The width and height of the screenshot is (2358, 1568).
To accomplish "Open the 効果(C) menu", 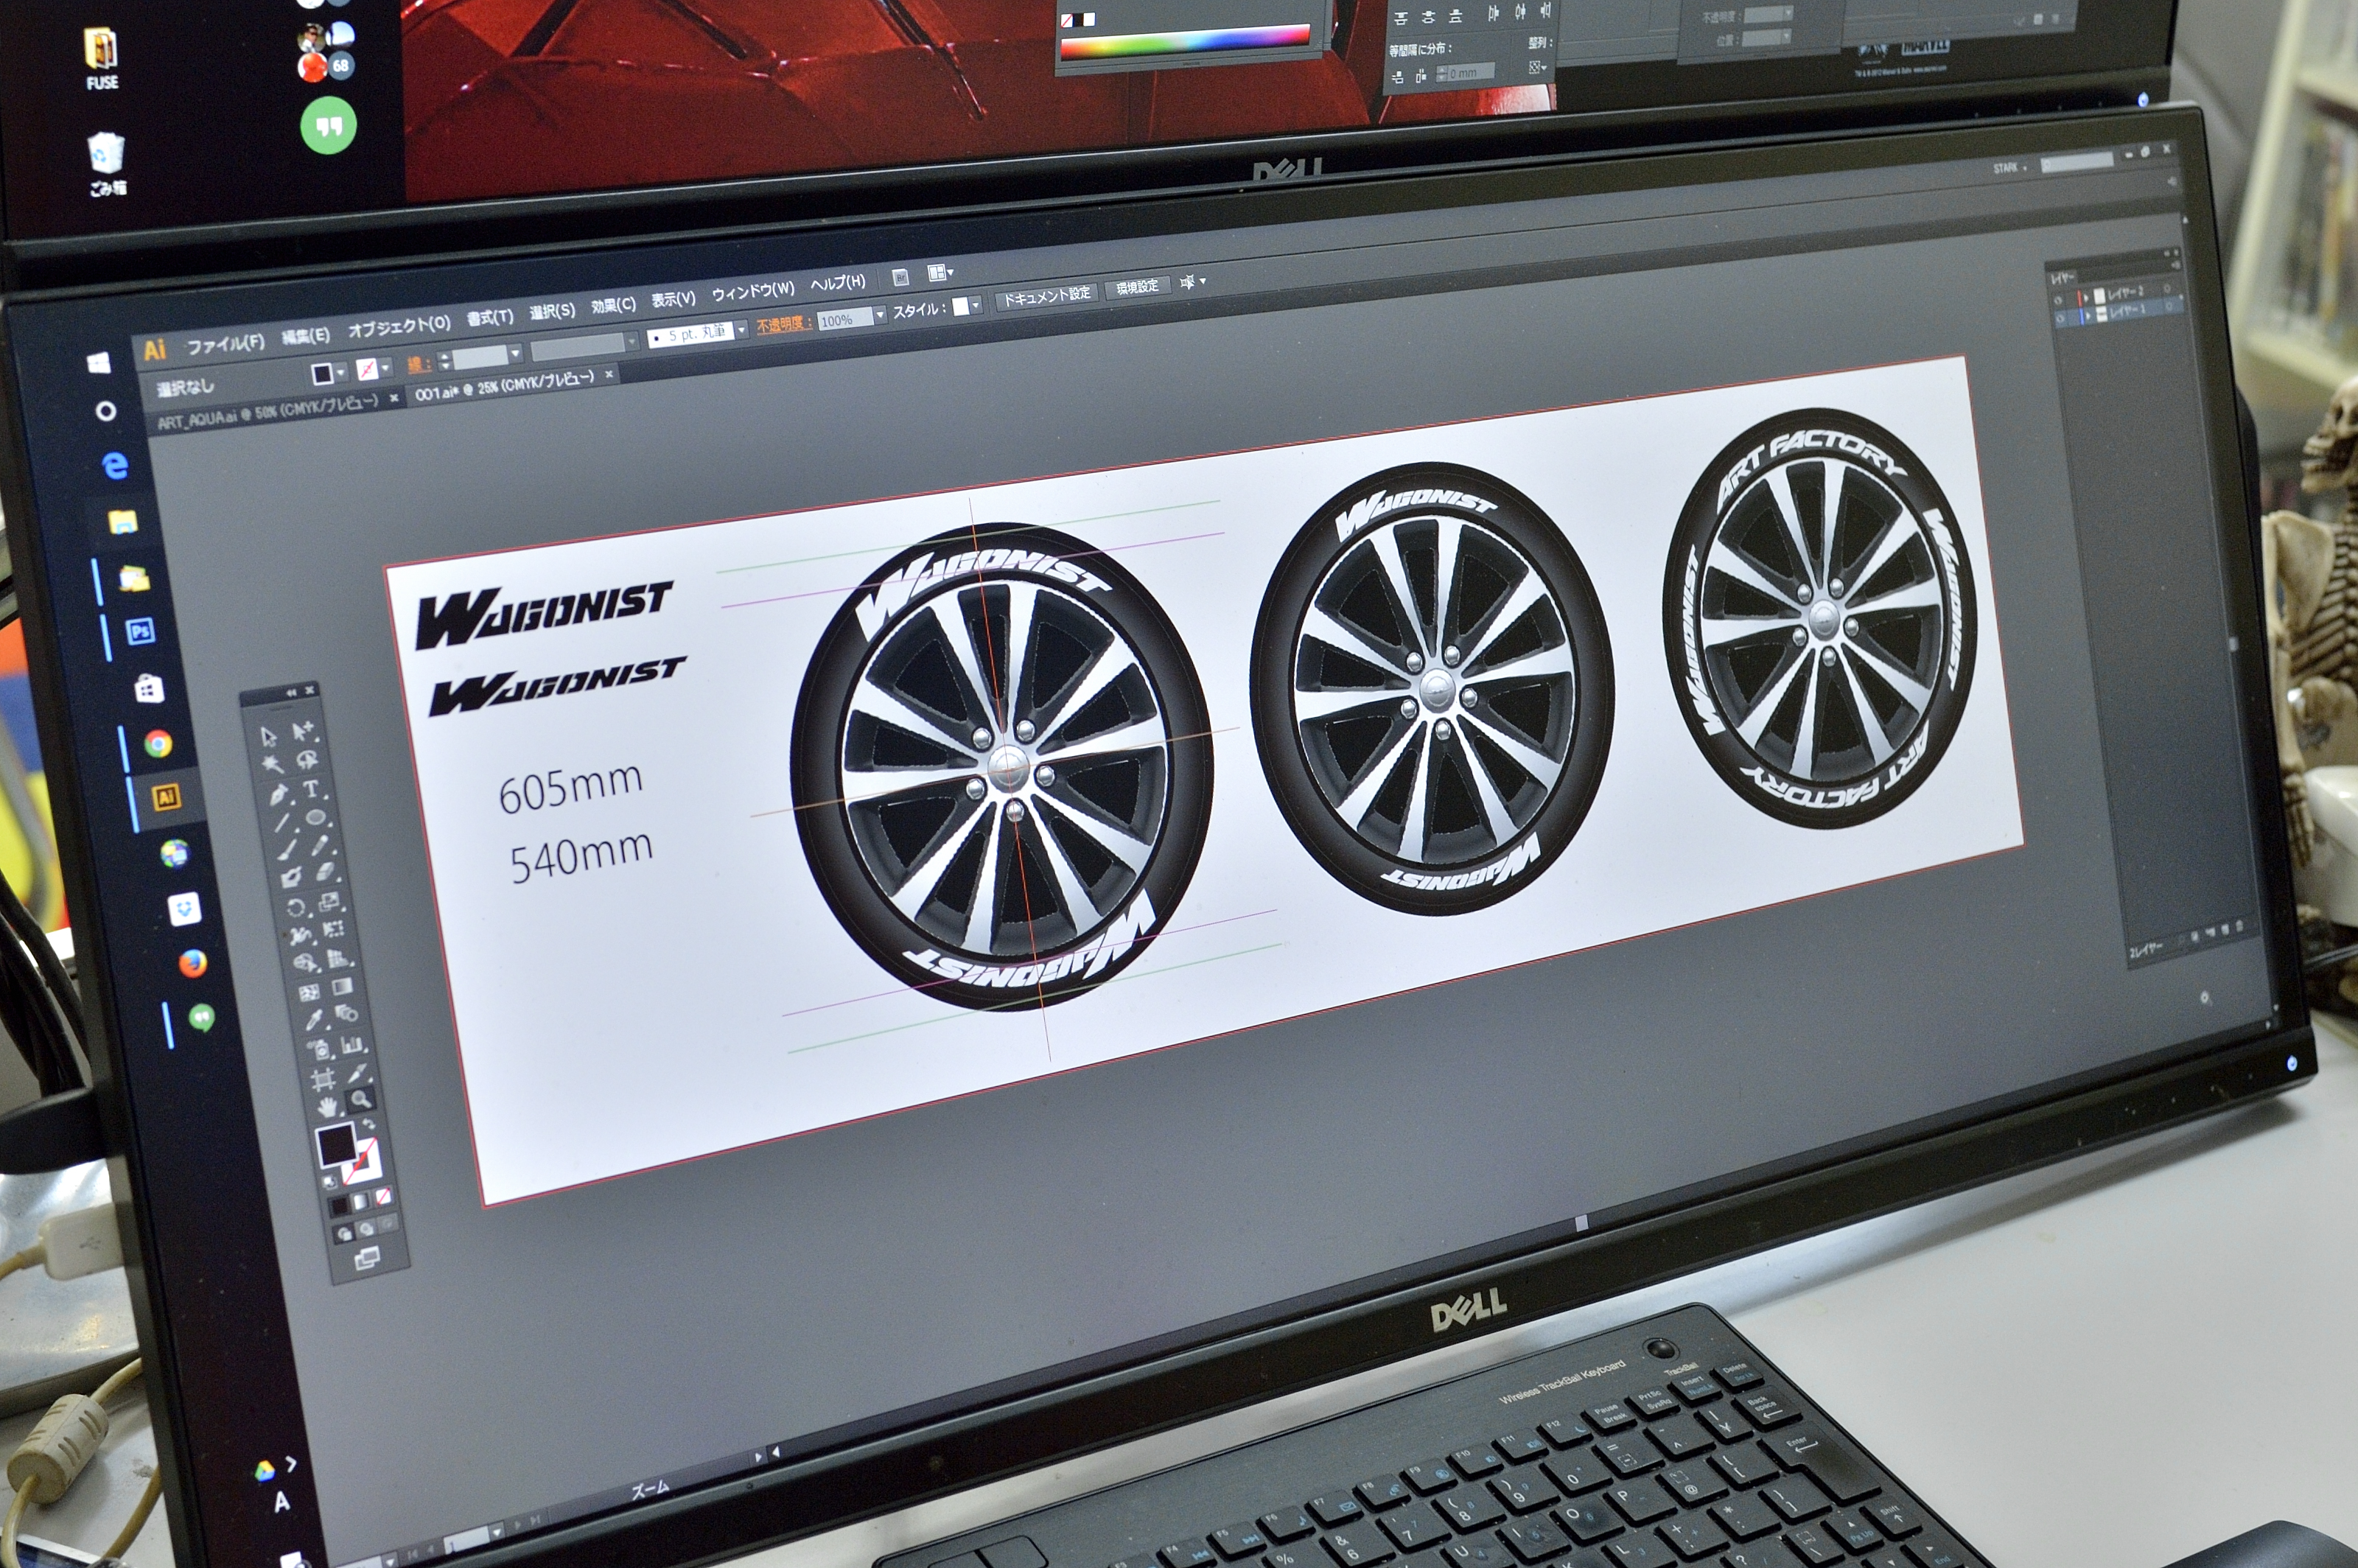I will click(614, 306).
